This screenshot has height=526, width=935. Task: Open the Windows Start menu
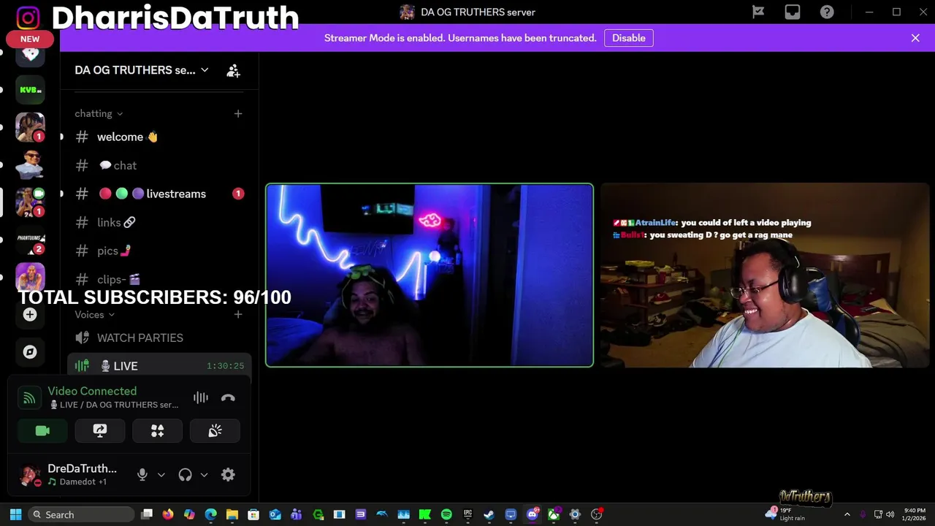click(x=15, y=514)
